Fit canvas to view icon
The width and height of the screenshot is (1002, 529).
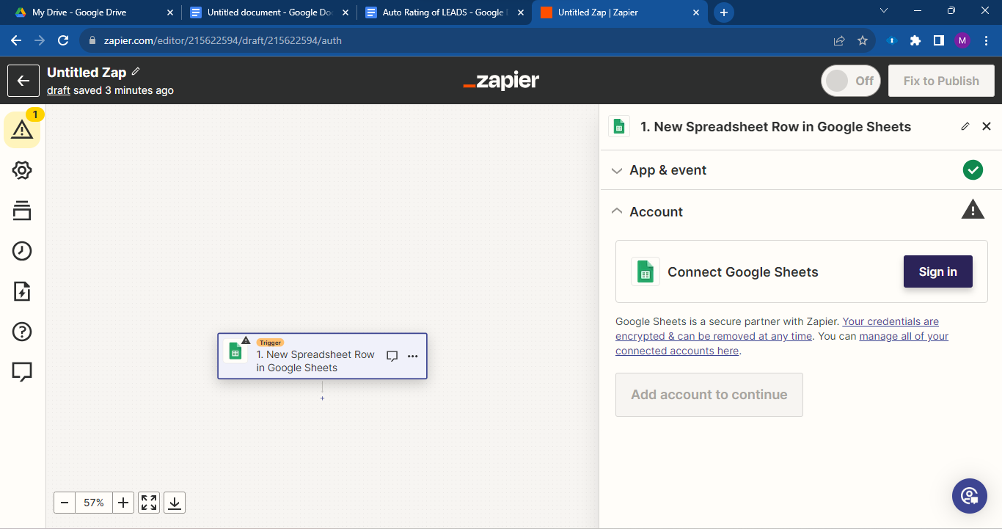[x=149, y=503]
